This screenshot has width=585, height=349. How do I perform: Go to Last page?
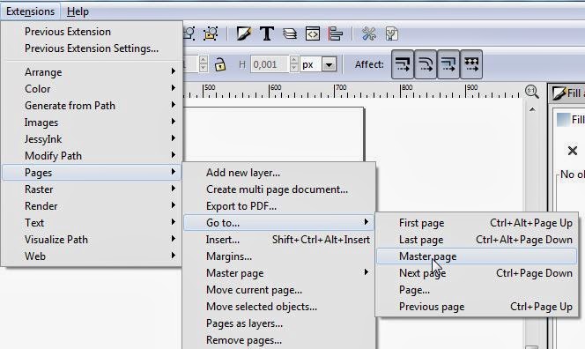click(x=477, y=240)
